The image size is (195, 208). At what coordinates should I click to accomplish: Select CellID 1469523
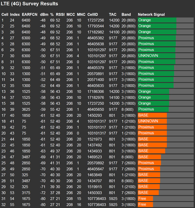[95, 157]
